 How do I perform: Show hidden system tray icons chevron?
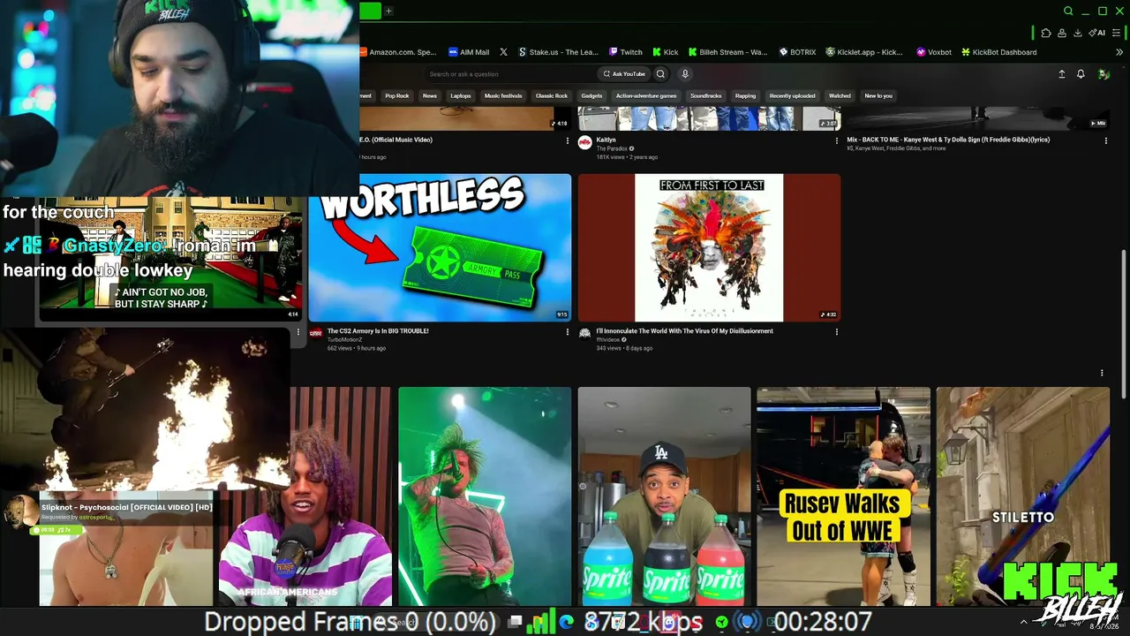tap(1024, 622)
